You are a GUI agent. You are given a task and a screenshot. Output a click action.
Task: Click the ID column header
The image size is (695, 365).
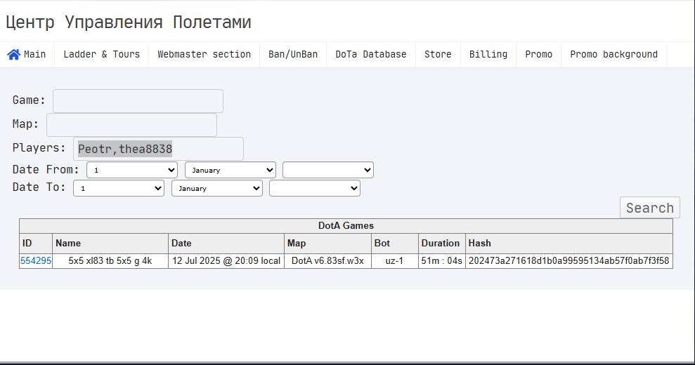(36, 243)
